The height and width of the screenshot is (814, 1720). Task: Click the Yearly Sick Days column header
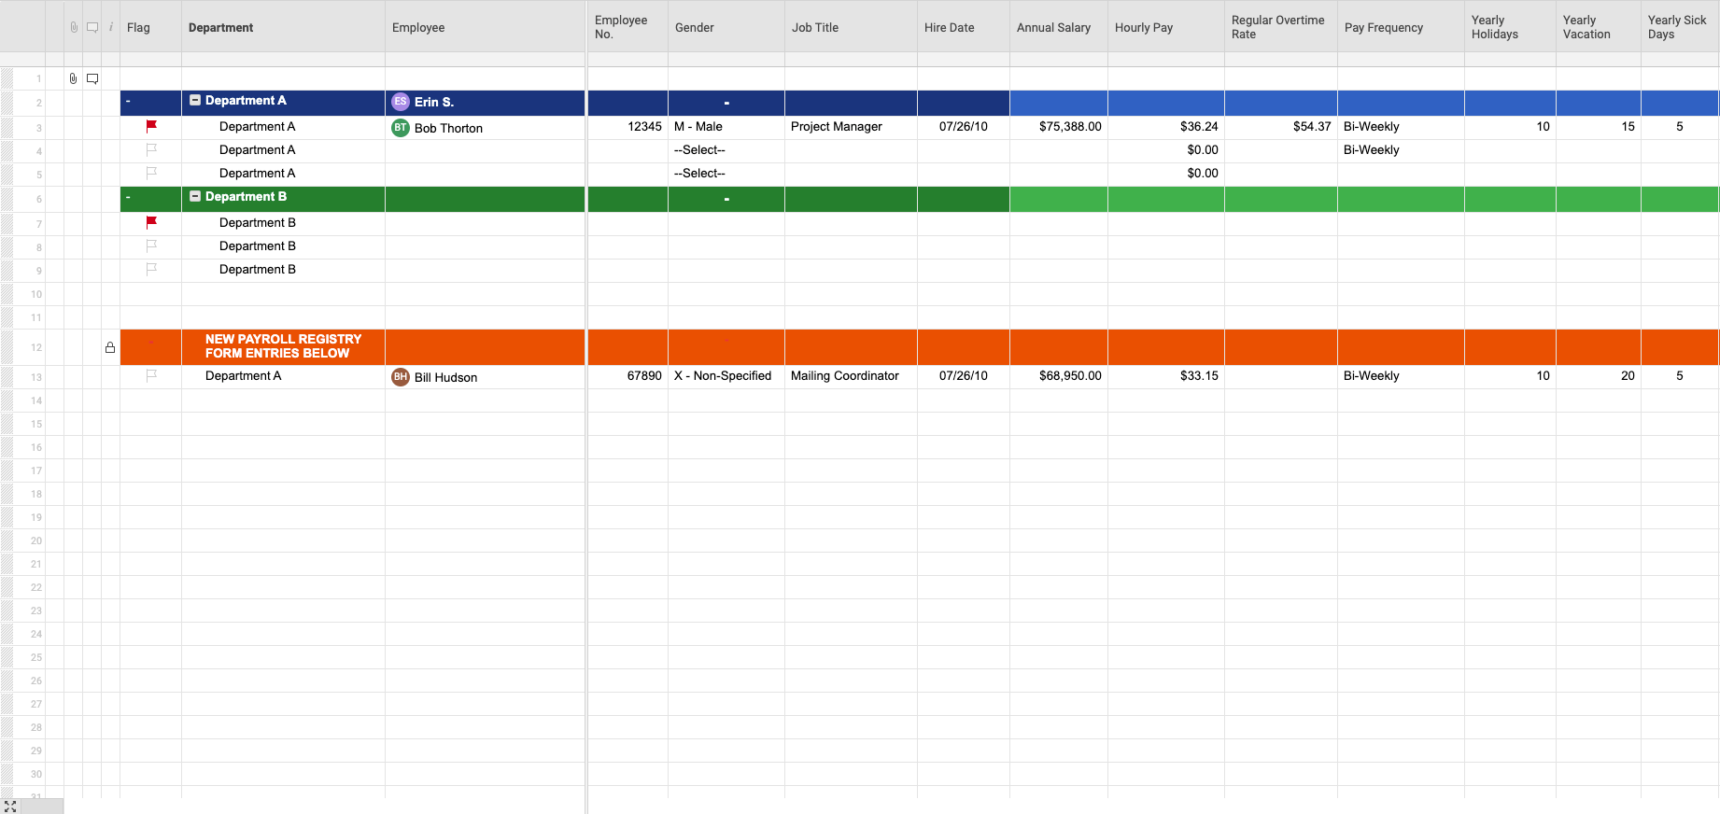pos(1680,27)
